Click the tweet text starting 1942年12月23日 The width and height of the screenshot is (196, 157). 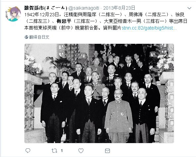(x=105, y=21)
